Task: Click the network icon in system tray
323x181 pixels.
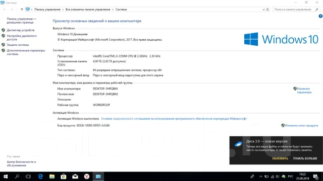Action: coord(273,176)
